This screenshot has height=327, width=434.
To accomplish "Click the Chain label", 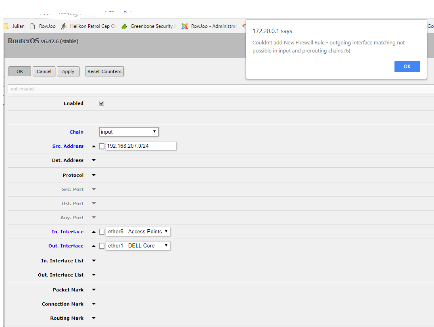I will pyautogui.click(x=76, y=132).
